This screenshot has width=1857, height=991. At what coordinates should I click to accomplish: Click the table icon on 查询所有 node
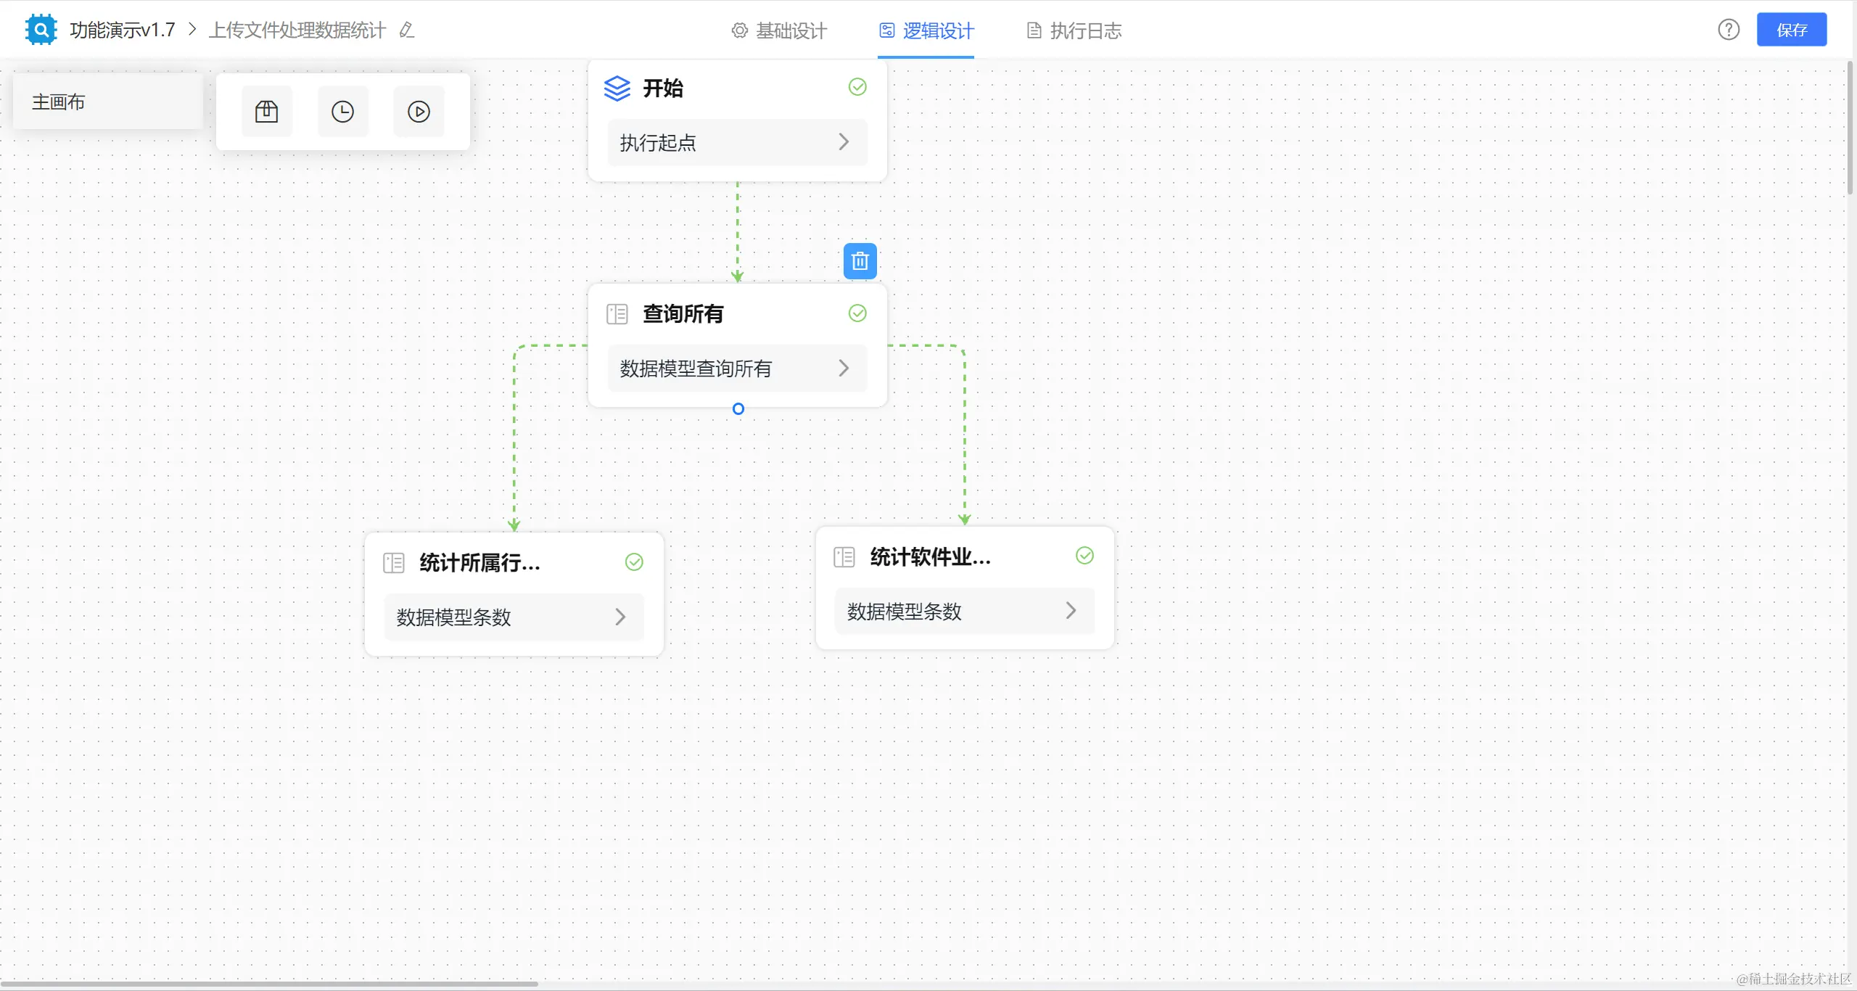click(617, 314)
